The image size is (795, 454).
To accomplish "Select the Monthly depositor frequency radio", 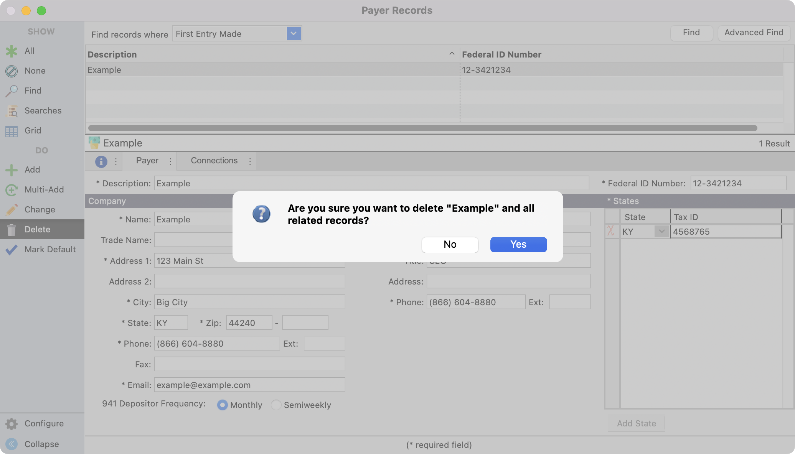I will [222, 405].
